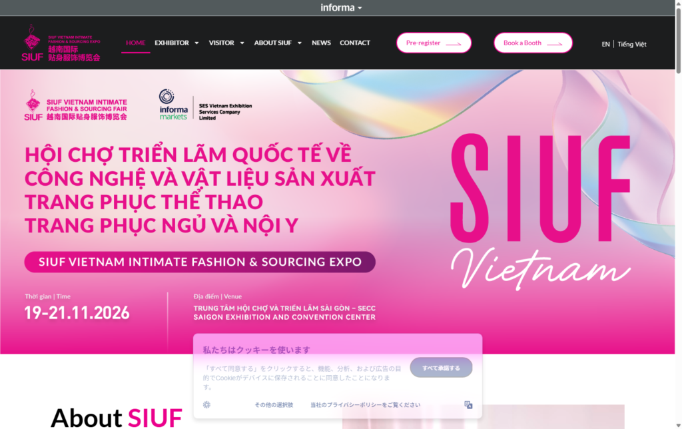The width and height of the screenshot is (682, 429).
Task: Click the SIUF logo in header
Action: [x=61, y=43]
